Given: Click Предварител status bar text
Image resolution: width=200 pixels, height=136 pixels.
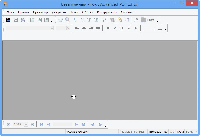Looking at the screenshot, I should pyautogui.click(x=158, y=132).
